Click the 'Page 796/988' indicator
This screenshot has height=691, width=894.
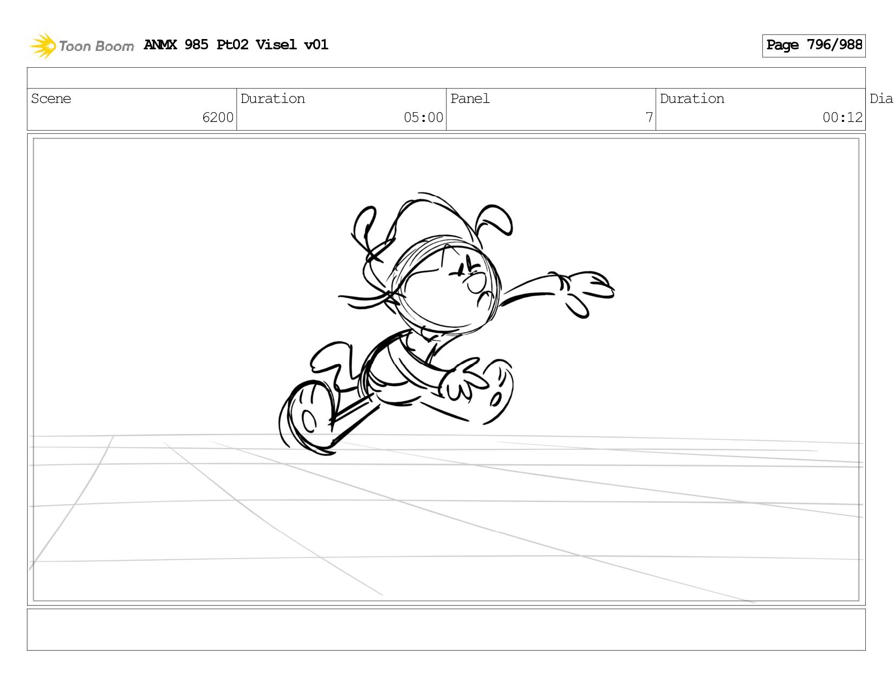[x=814, y=46]
